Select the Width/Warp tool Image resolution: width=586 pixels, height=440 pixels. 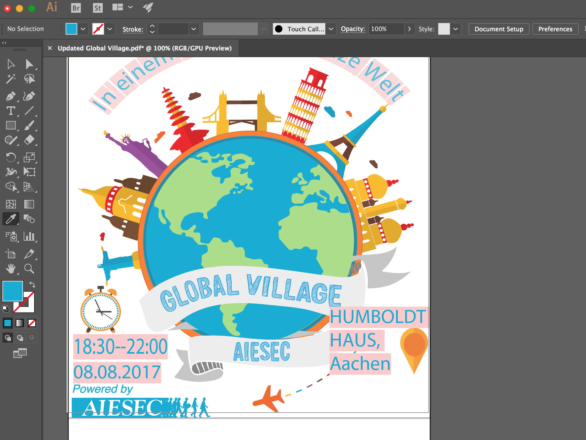[x=11, y=172]
